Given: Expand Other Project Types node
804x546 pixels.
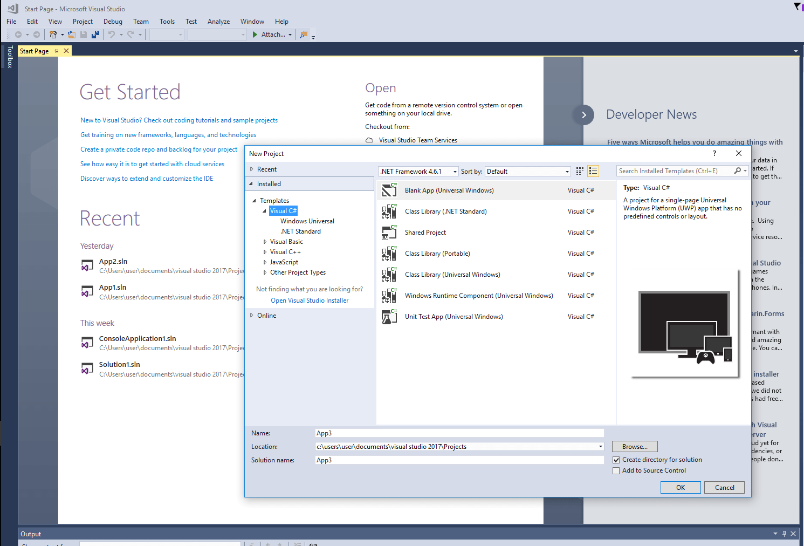Looking at the screenshot, I should 265,272.
